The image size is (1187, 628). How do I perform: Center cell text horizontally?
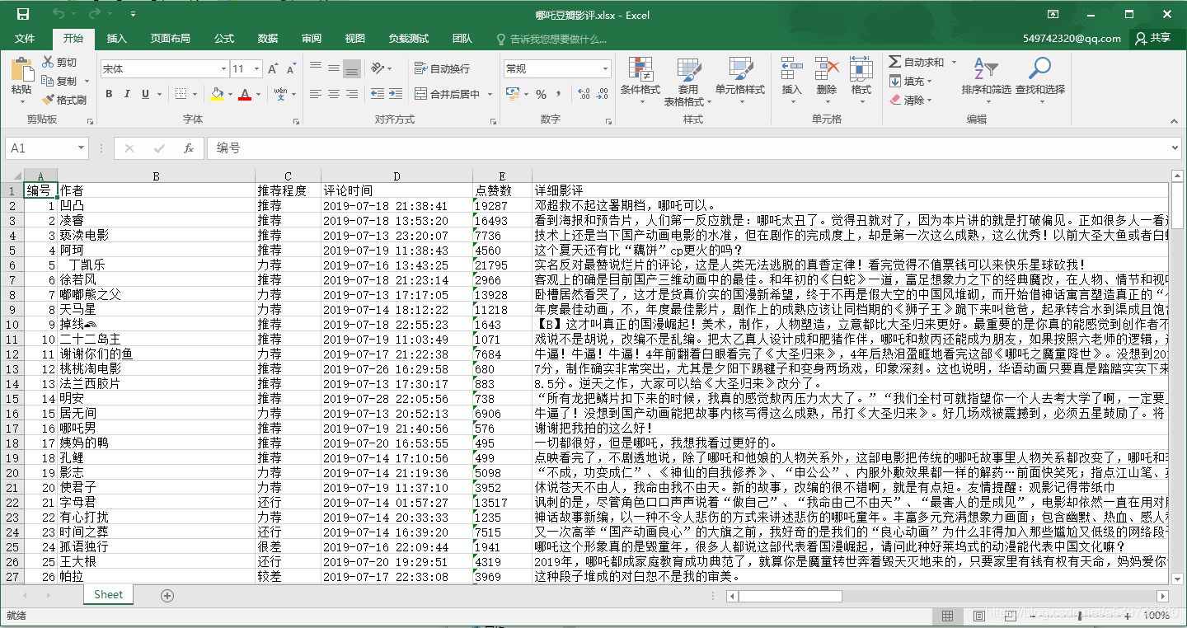point(334,94)
